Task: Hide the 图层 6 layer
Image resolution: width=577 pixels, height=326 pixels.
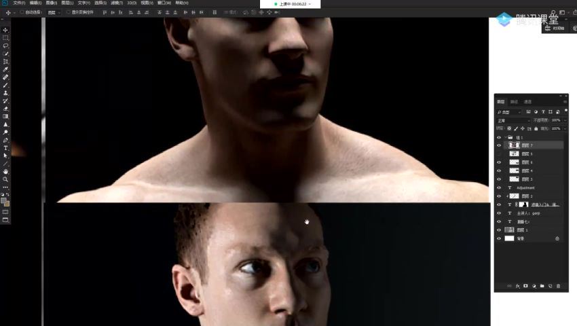Action: pyautogui.click(x=499, y=162)
